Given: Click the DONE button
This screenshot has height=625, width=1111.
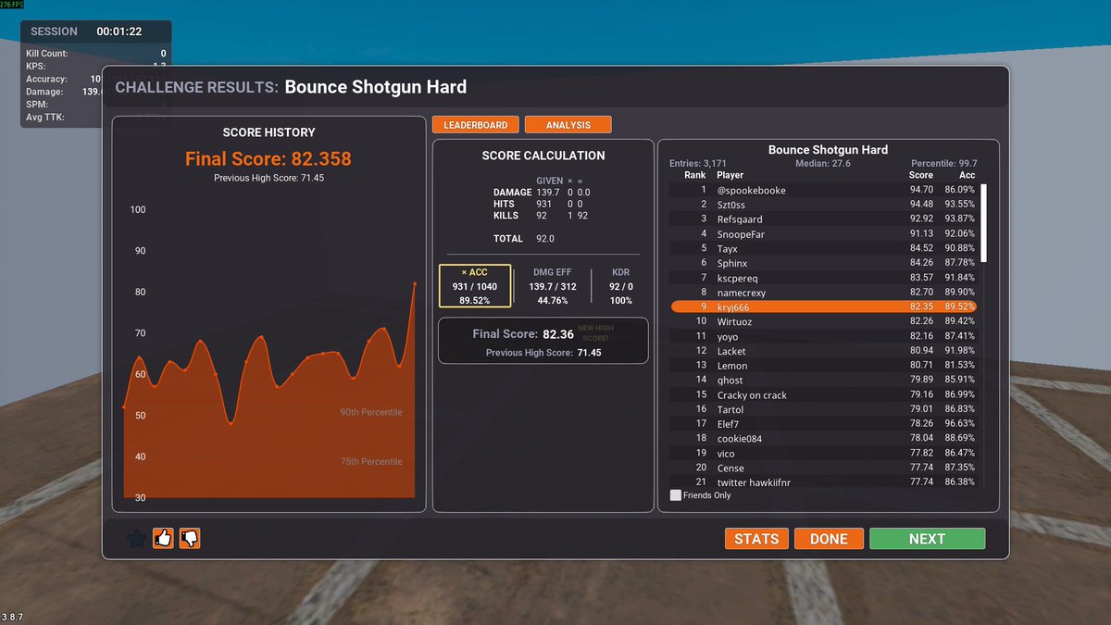Looking at the screenshot, I should click(x=829, y=539).
